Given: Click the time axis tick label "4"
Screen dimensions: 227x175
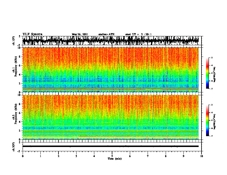Looking at the screenshot, I should 94,156.
